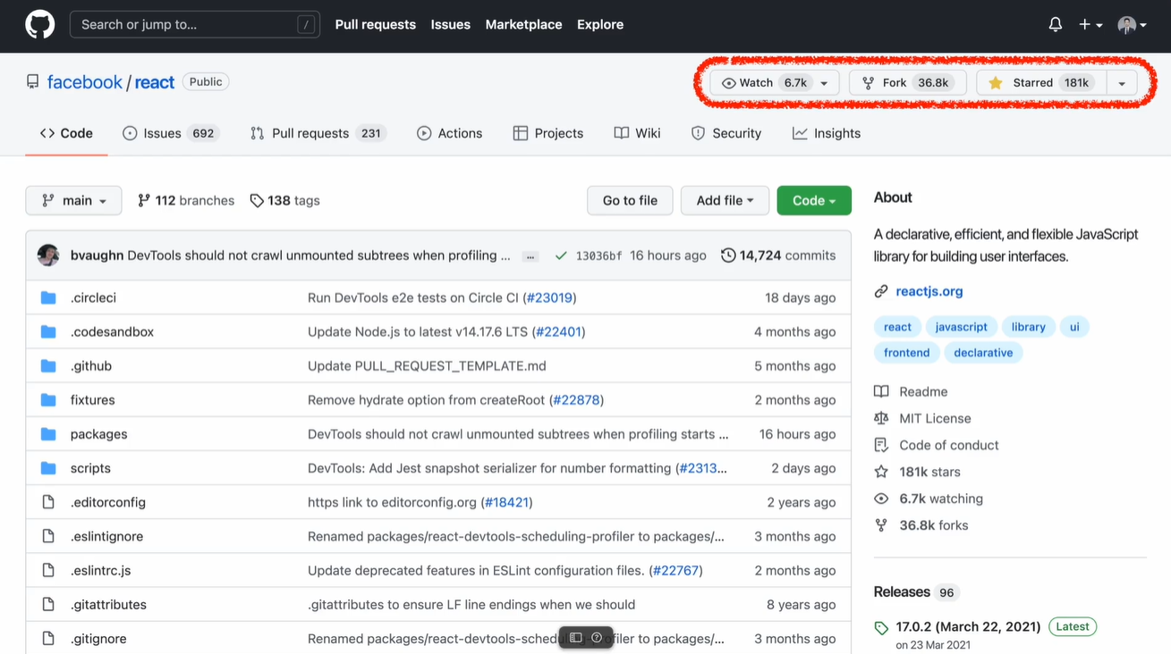Image resolution: width=1171 pixels, height=654 pixels.
Task: Open release 17.0.2 (March 22, 2021)
Action: (x=968, y=626)
